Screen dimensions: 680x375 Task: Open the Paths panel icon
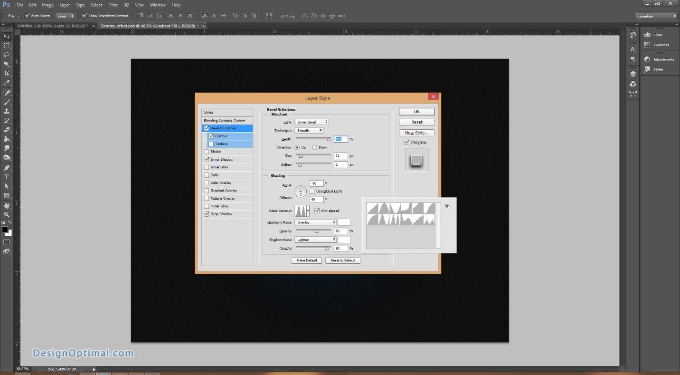[633, 94]
